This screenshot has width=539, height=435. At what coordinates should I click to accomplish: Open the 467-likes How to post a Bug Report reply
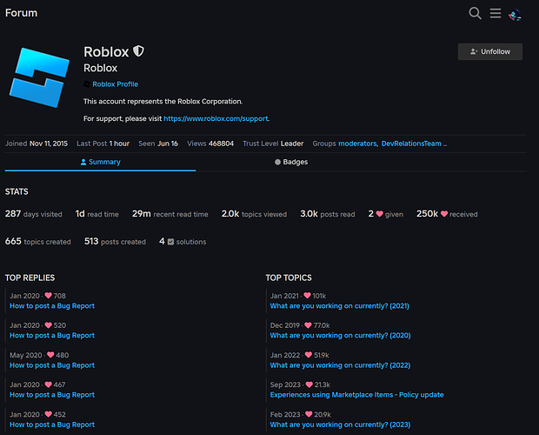[x=52, y=395]
